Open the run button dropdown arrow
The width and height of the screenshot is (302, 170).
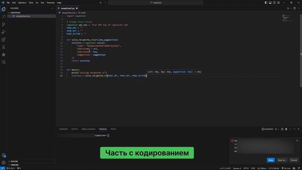click(x=291, y=8)
